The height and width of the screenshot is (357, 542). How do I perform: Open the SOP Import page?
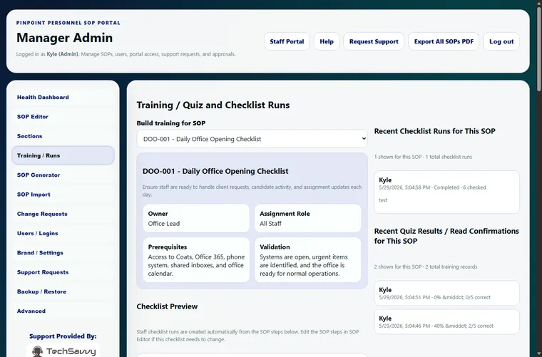click(63, 195)
